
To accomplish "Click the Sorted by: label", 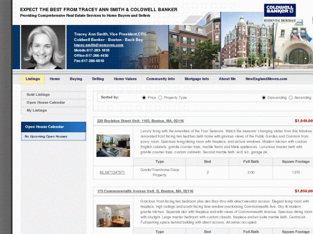I will 110,97.
